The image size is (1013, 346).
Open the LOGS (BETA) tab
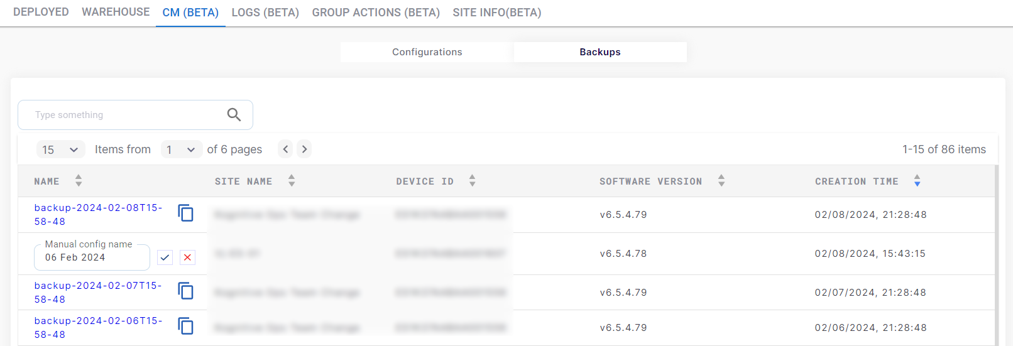coord(265,13)
